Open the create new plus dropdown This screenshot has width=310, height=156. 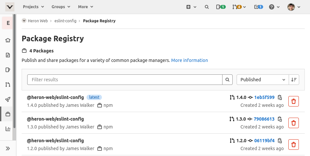click(x=191, y=7)
